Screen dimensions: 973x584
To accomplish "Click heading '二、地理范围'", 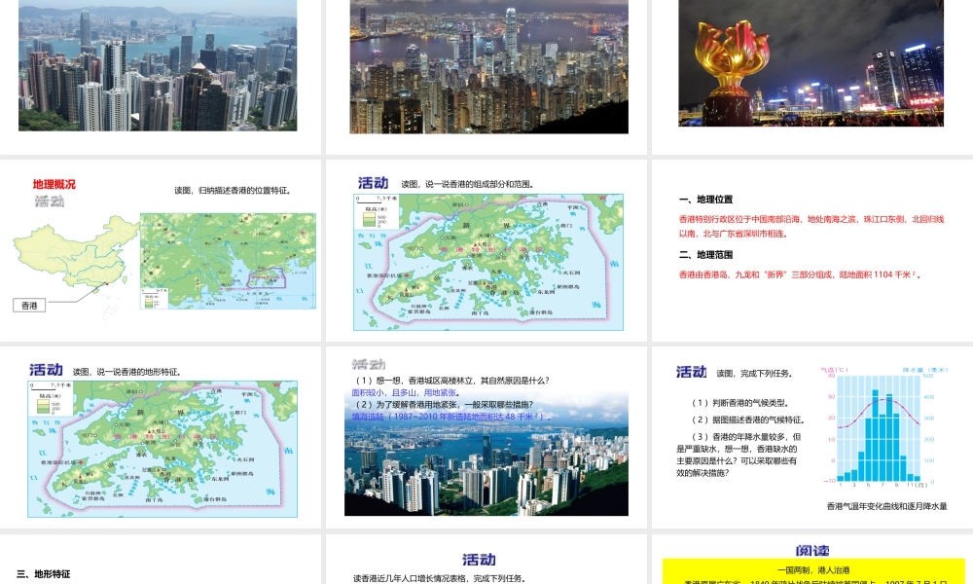I will pos(706,254).
